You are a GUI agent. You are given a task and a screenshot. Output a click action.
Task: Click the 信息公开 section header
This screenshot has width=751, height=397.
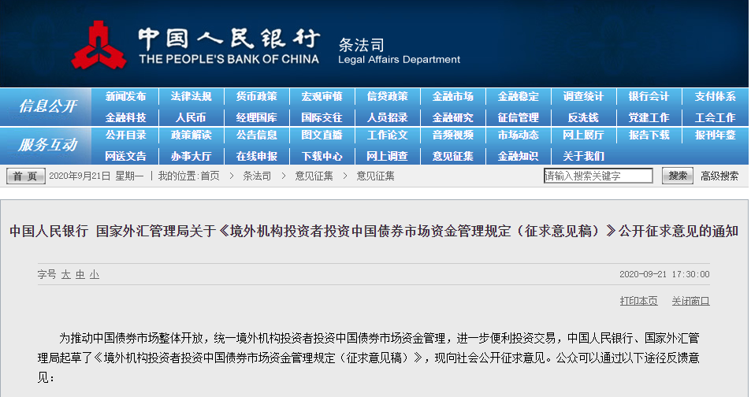click(x=47, y=106)
